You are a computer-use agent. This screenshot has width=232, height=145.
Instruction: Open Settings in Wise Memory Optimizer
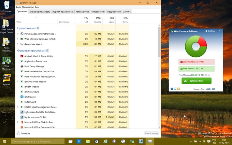point(210,31)
